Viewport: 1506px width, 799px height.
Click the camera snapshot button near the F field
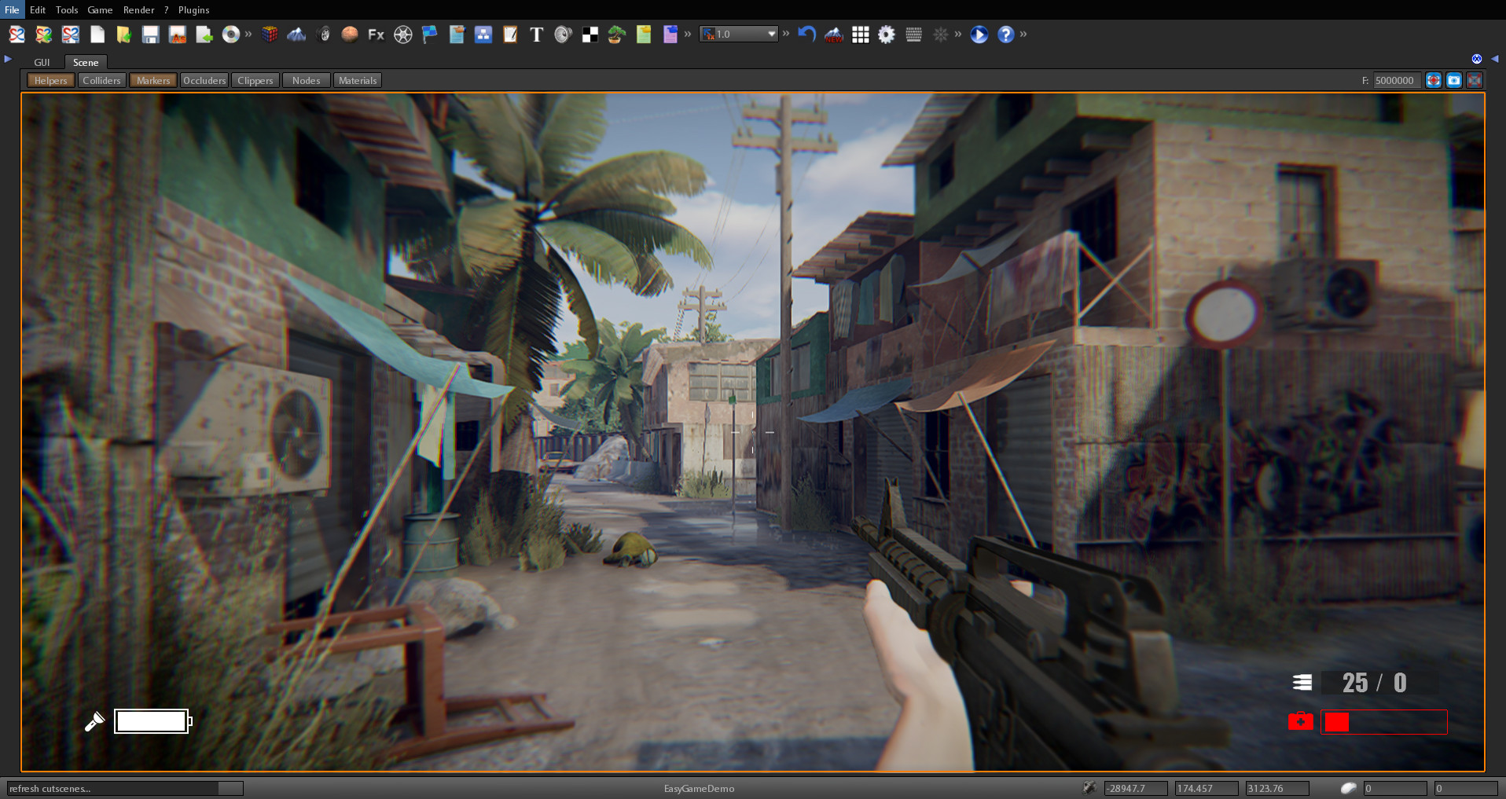(1455, 79)
